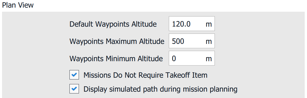Click the 0 value in Minimum Altitude

(174, 59)
